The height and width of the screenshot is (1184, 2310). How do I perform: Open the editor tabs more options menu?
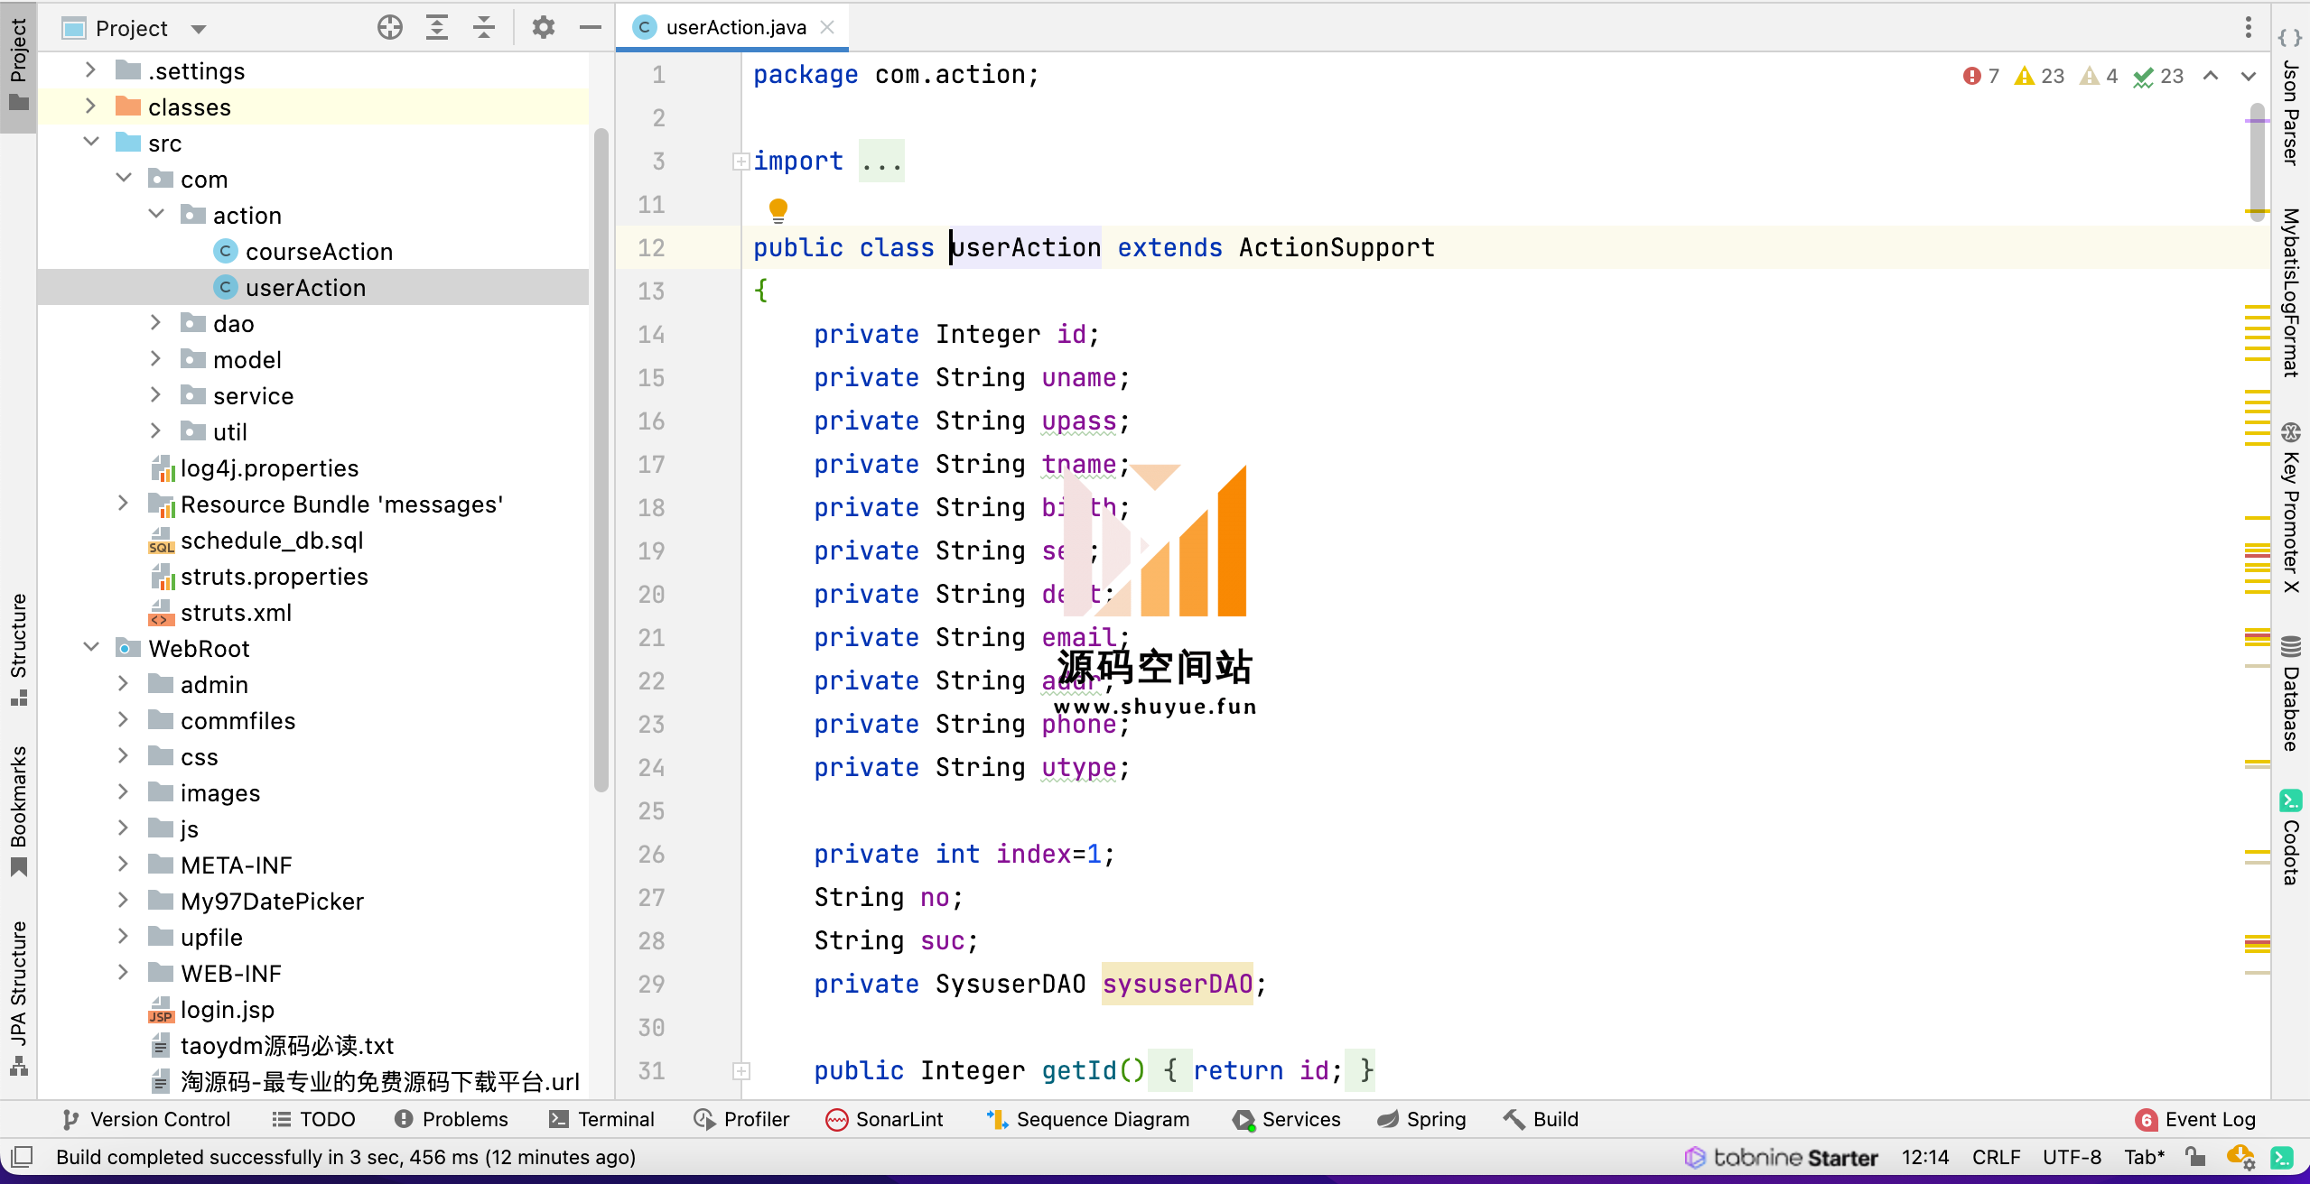pos(2248,28)
